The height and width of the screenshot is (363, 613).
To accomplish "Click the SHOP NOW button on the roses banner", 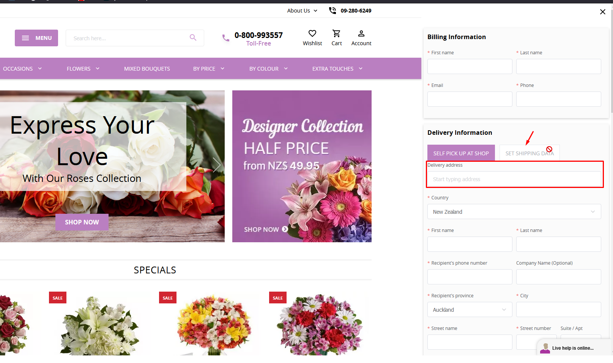I will pyautogui.click(x=82, y=222).
